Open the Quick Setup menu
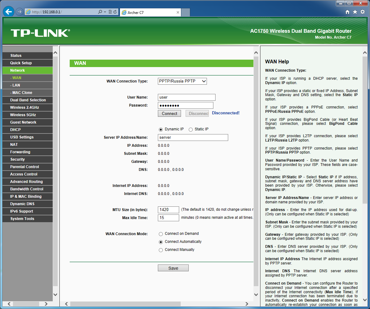Screen dimensions: 370x309 pyautogui.click(x=27, y=63)
